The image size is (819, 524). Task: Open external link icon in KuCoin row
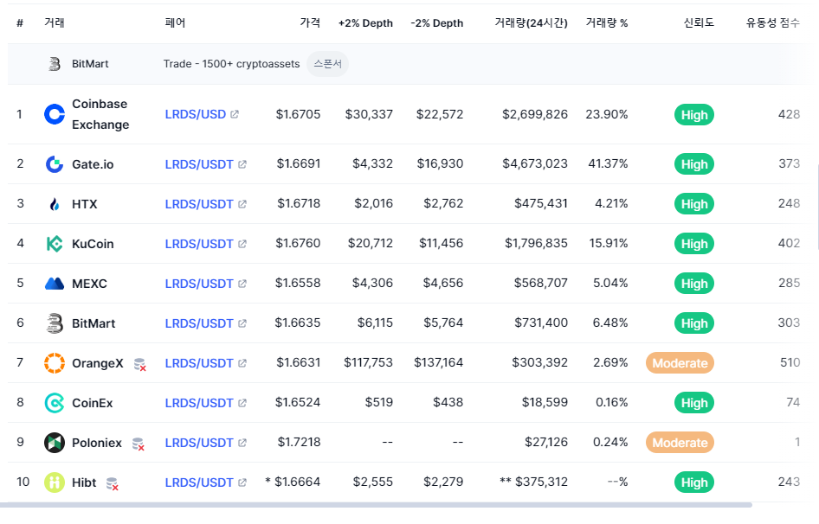click(242, 244)
